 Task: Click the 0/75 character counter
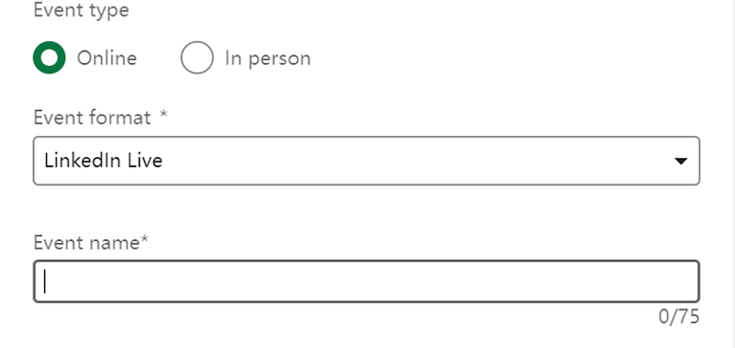[679, 317]
